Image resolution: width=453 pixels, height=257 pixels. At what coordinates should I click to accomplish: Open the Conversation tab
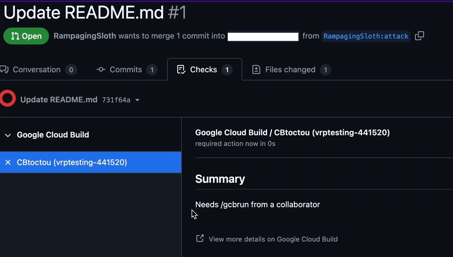[37, 69]
